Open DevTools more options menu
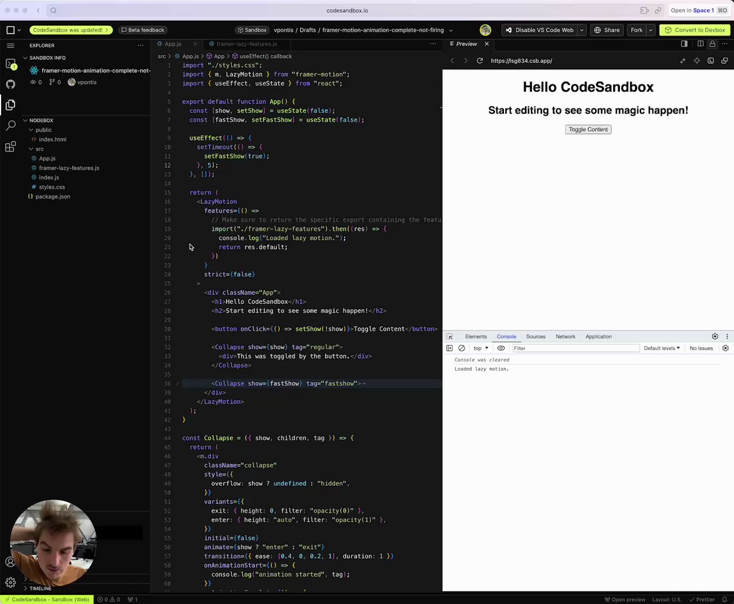Screen dimensions: 734x604 tap(727, 337)
